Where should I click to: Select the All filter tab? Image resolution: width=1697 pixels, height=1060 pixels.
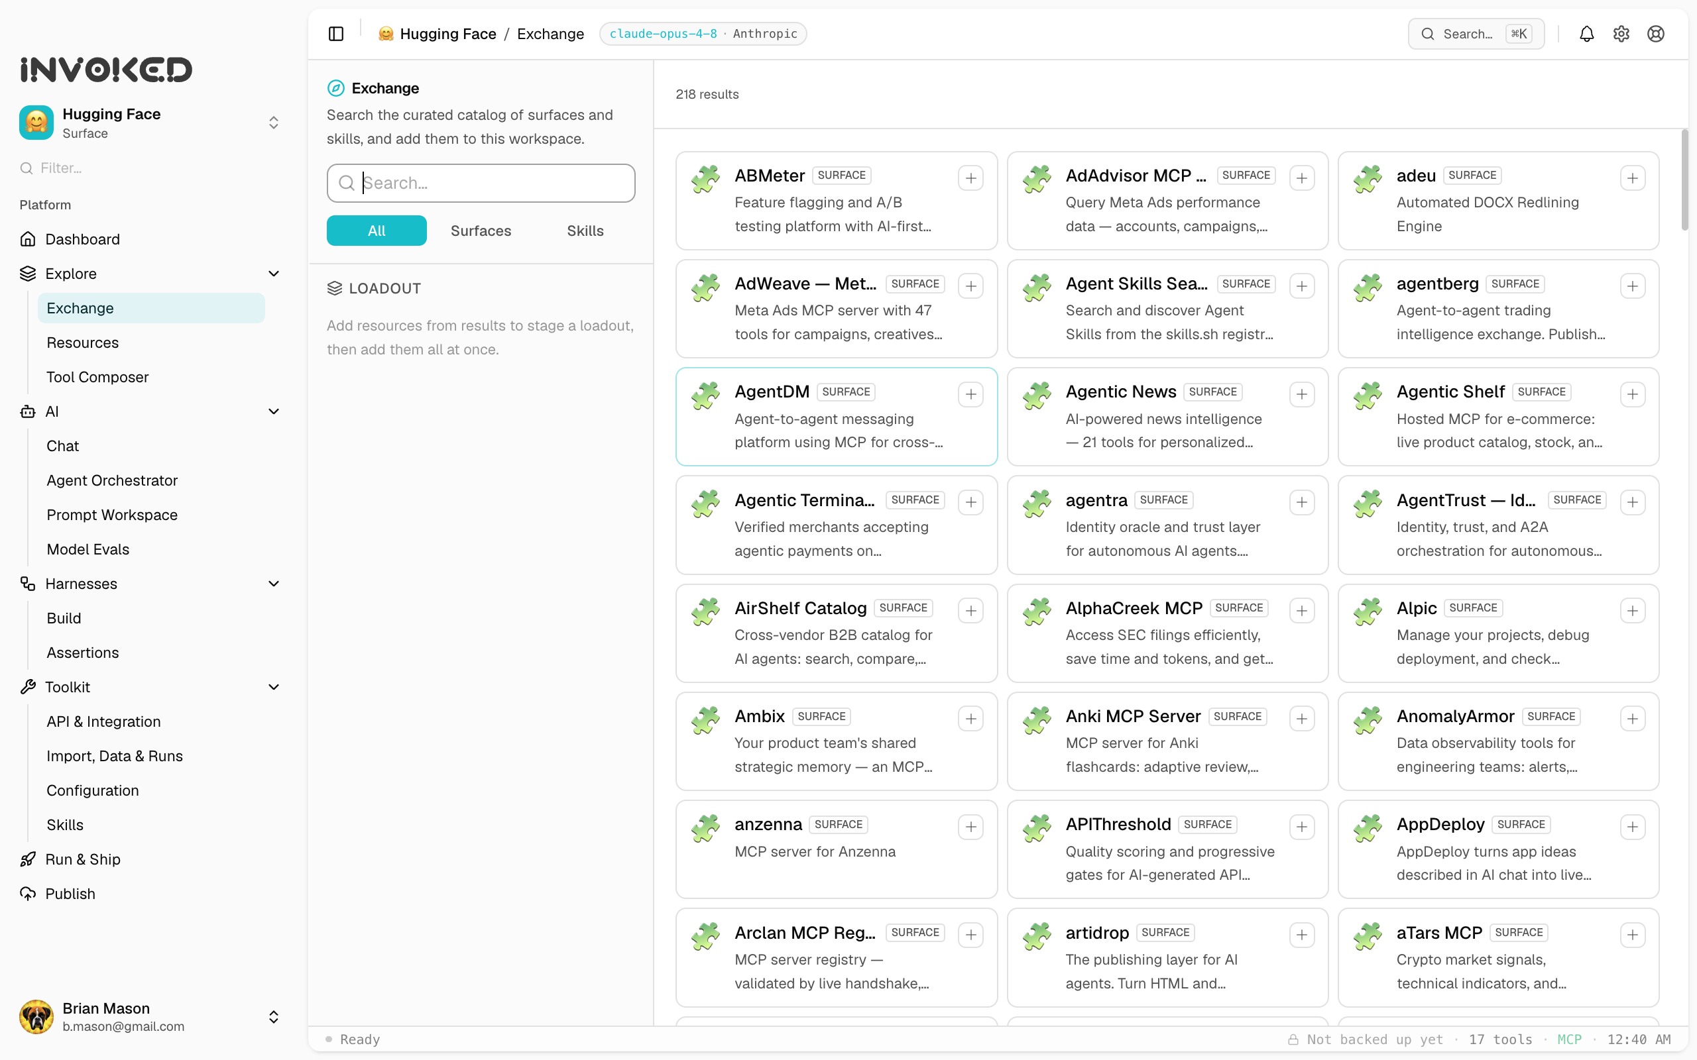point(377,231)
